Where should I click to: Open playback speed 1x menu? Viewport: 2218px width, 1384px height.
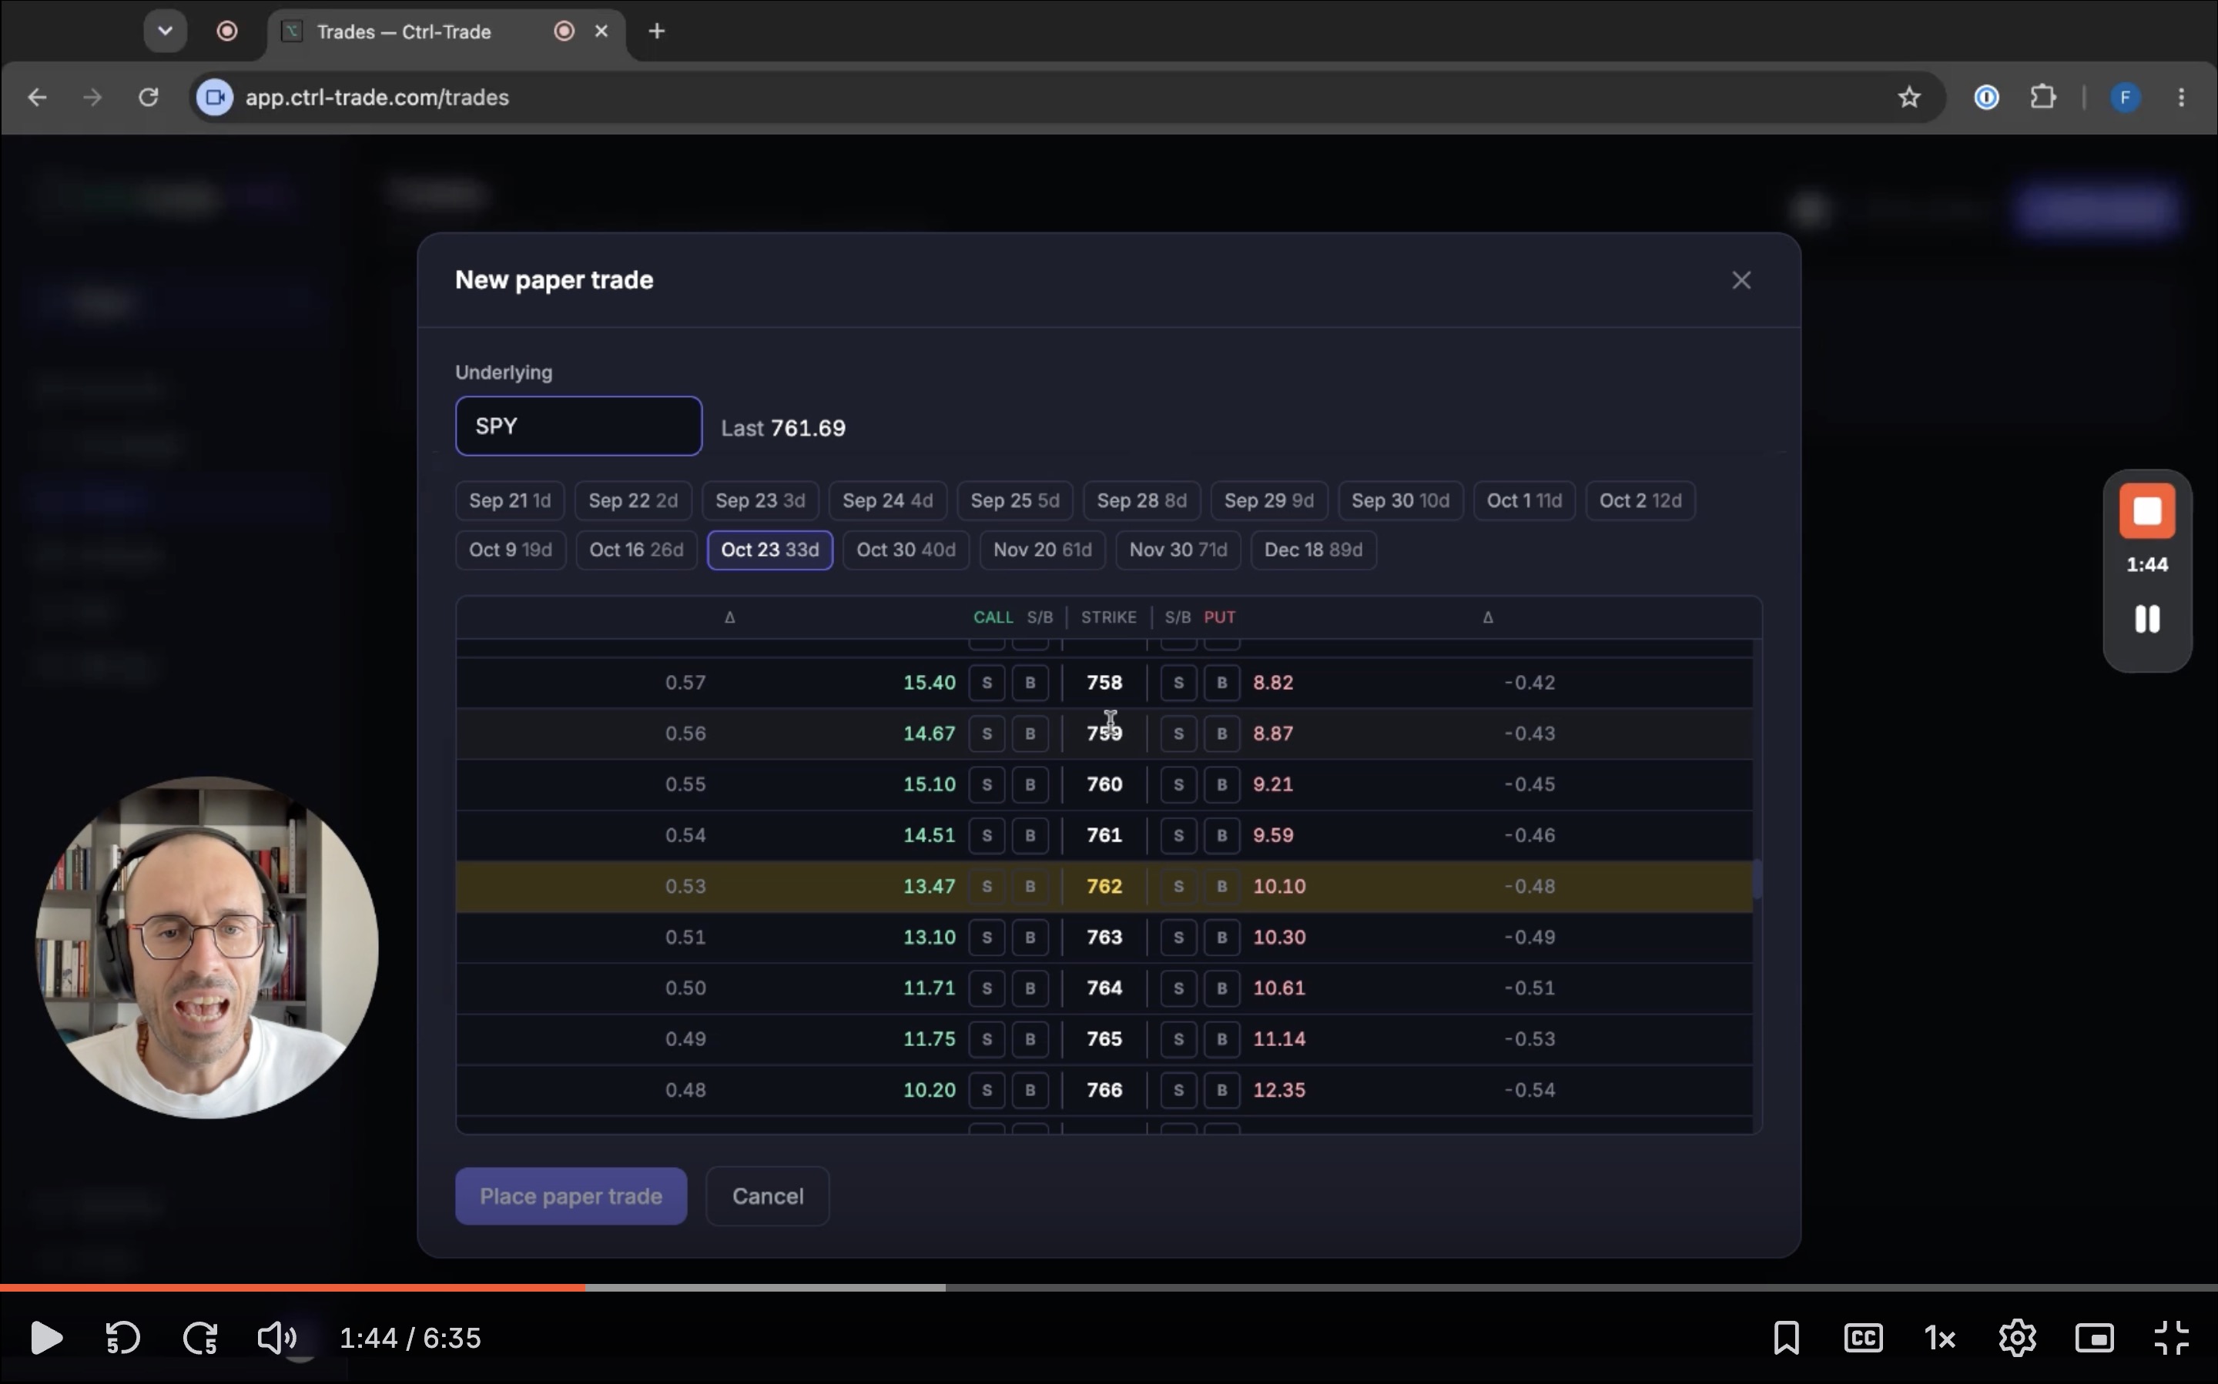[x=1940, y=1339]
